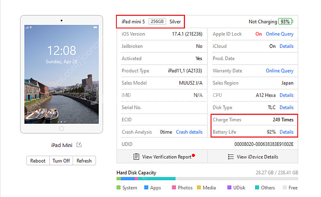Open Battery Life Details link
Image resolution: width=321 pixels, height=197 pixels.
(x=286, y=132)
